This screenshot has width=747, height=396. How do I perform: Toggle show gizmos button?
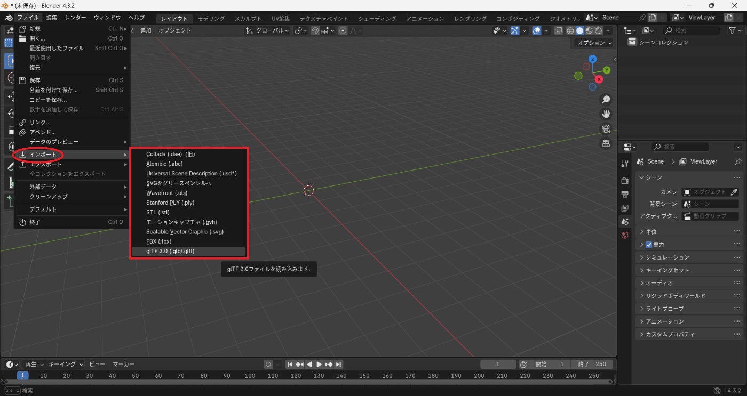[514, 31]
